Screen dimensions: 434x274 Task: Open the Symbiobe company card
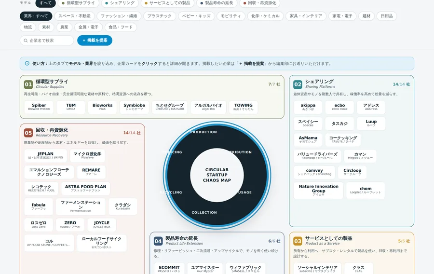tap(134, 107)
